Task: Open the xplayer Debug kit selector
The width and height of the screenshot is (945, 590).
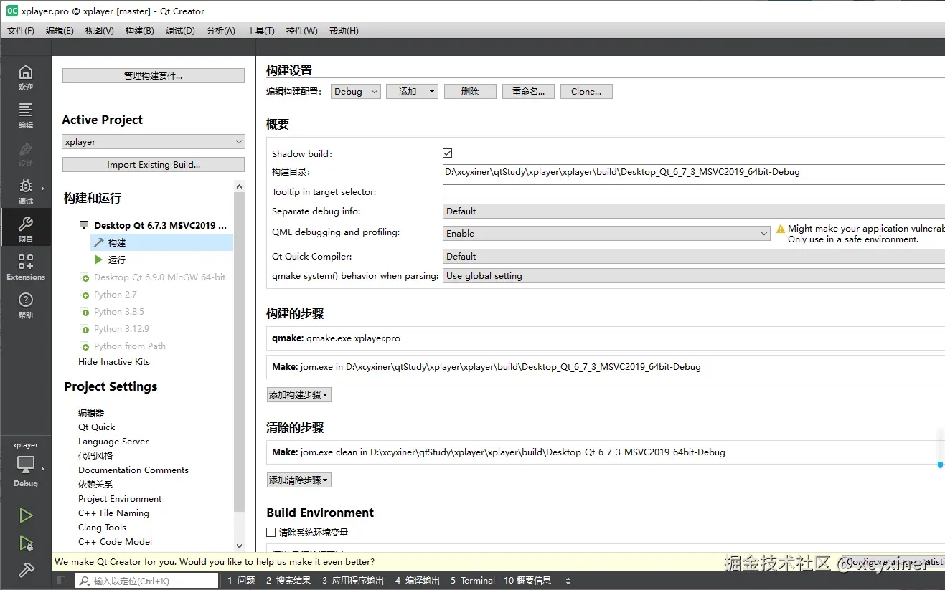Action: [x=25, y=465]
